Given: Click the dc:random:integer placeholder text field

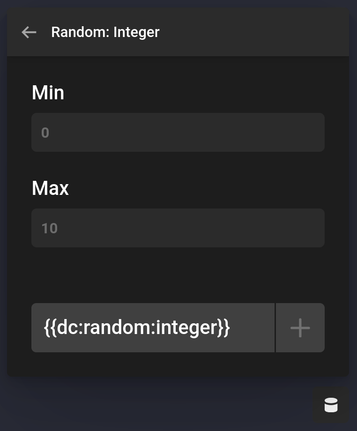Looking at the screenshot, I should coord(153,327).
